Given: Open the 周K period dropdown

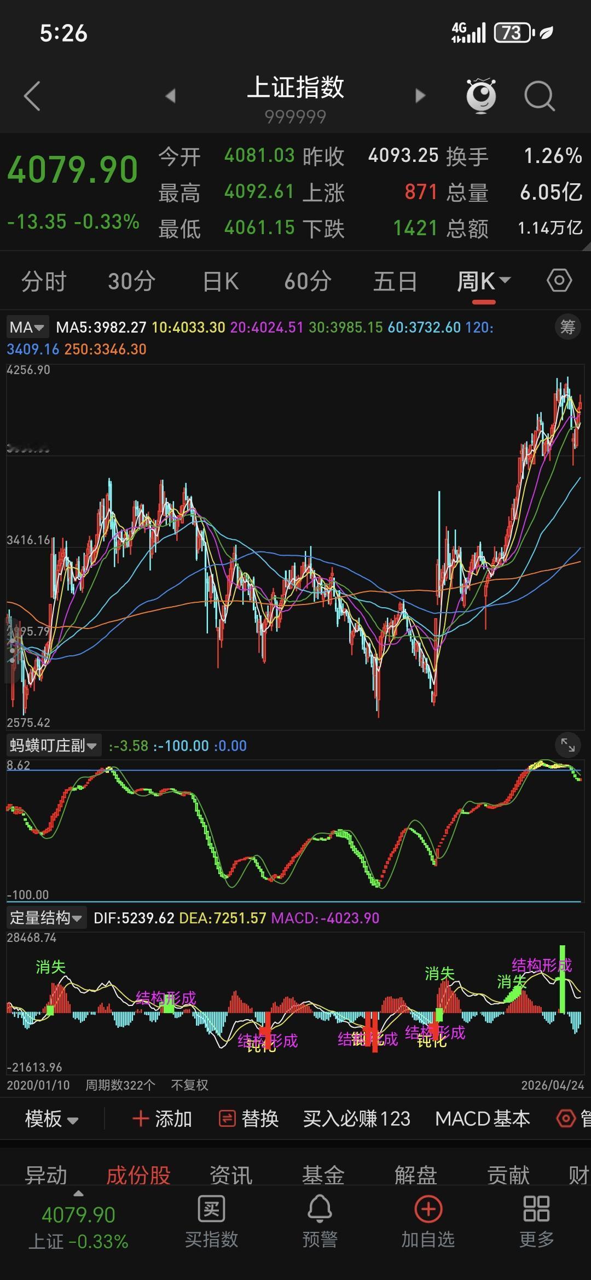Looking at the screenshot, I should [484, 282].
